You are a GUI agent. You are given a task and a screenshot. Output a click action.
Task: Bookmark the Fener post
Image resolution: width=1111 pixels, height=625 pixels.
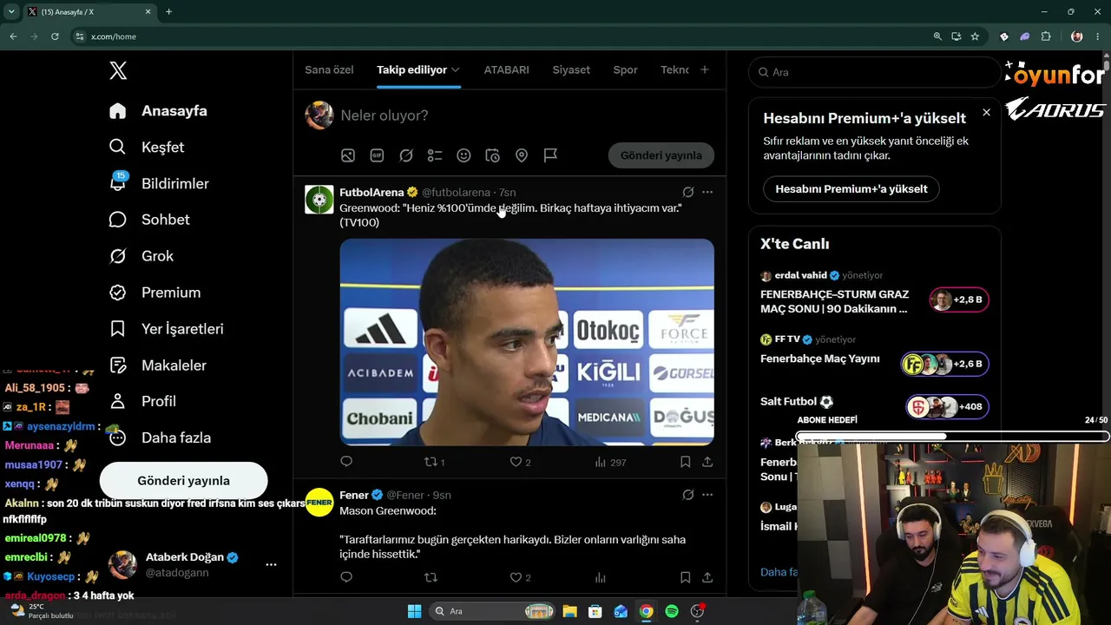[x=686, y=577]
